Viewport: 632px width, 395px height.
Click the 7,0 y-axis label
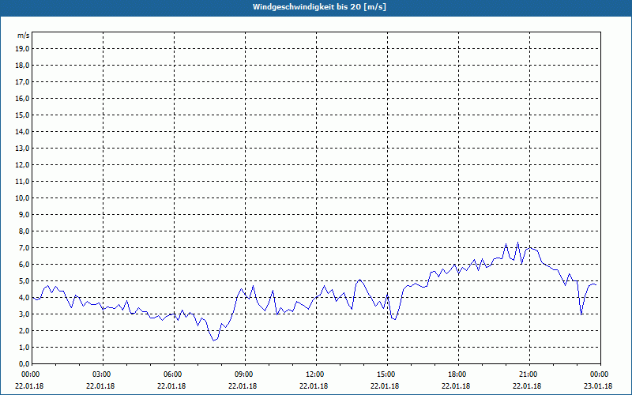[24, 248]
